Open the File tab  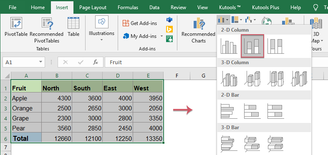(13, 7)
